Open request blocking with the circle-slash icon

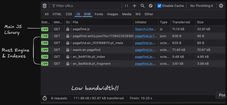tap(151, 6)
